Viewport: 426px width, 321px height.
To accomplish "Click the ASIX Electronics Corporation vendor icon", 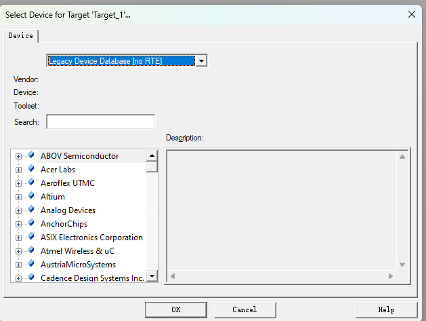I will point(31,237).
